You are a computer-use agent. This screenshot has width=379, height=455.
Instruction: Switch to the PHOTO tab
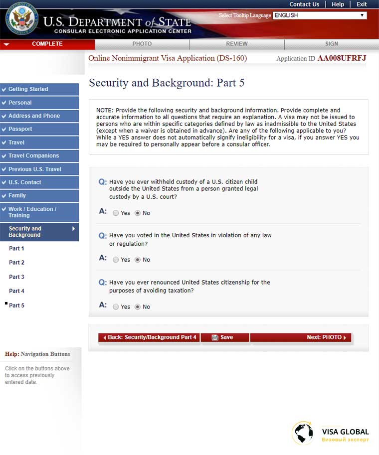coord(142,44)
